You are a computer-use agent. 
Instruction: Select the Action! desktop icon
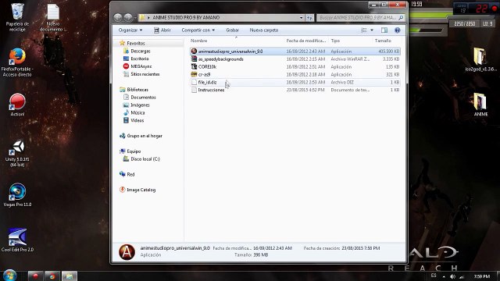(17, 105)
